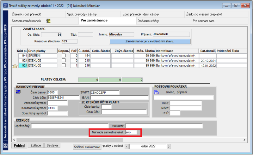Image resolution: width=253 pixels, height=155 pixels.
Task: Click the SWIFT field CEKOCZPP
Action: click(105, 92)
